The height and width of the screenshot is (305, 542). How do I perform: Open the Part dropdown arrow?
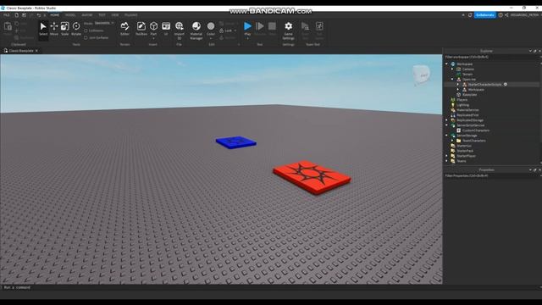click(x=153, y=38)
